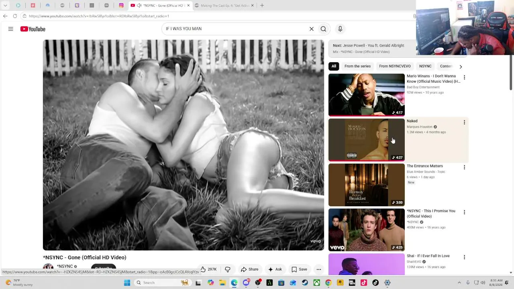Click the YouTube search input field
This screenshot has width=514, height=289.
click(x=236, y=29)
